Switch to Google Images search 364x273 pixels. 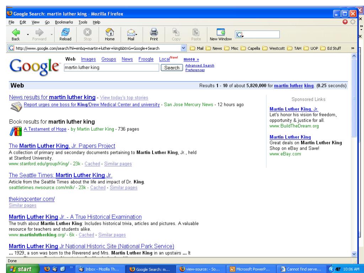click(x=88, y=59)
